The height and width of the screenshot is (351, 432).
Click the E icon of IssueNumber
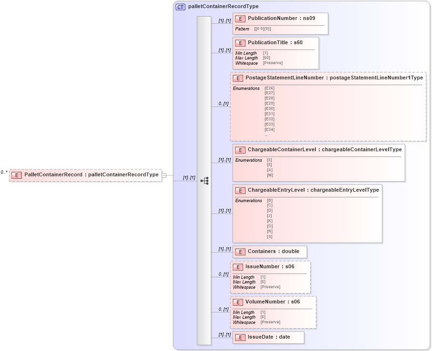click(238, 267)
